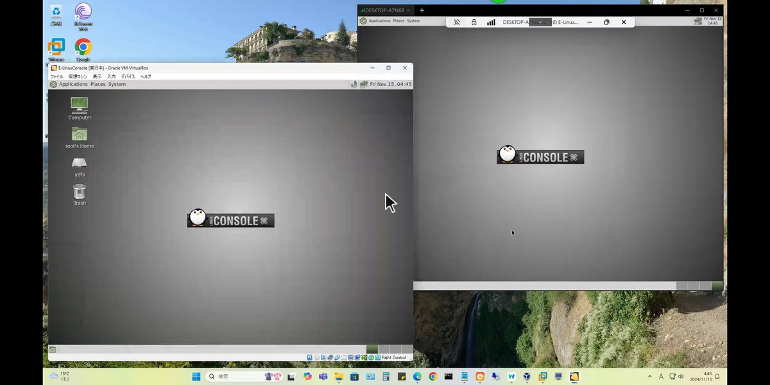Open the terminal from the taskbar
This screenshot has height=385, width=770.
[x=449, y=377]
